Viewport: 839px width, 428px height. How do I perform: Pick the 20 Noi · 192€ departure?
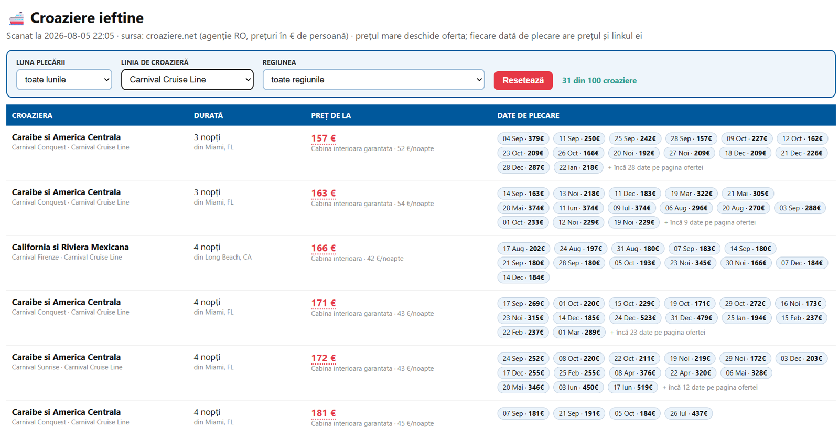(x=634, y=153)
